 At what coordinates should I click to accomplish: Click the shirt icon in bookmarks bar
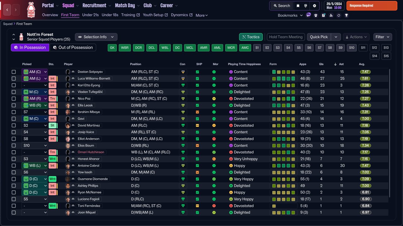(316, 15)
